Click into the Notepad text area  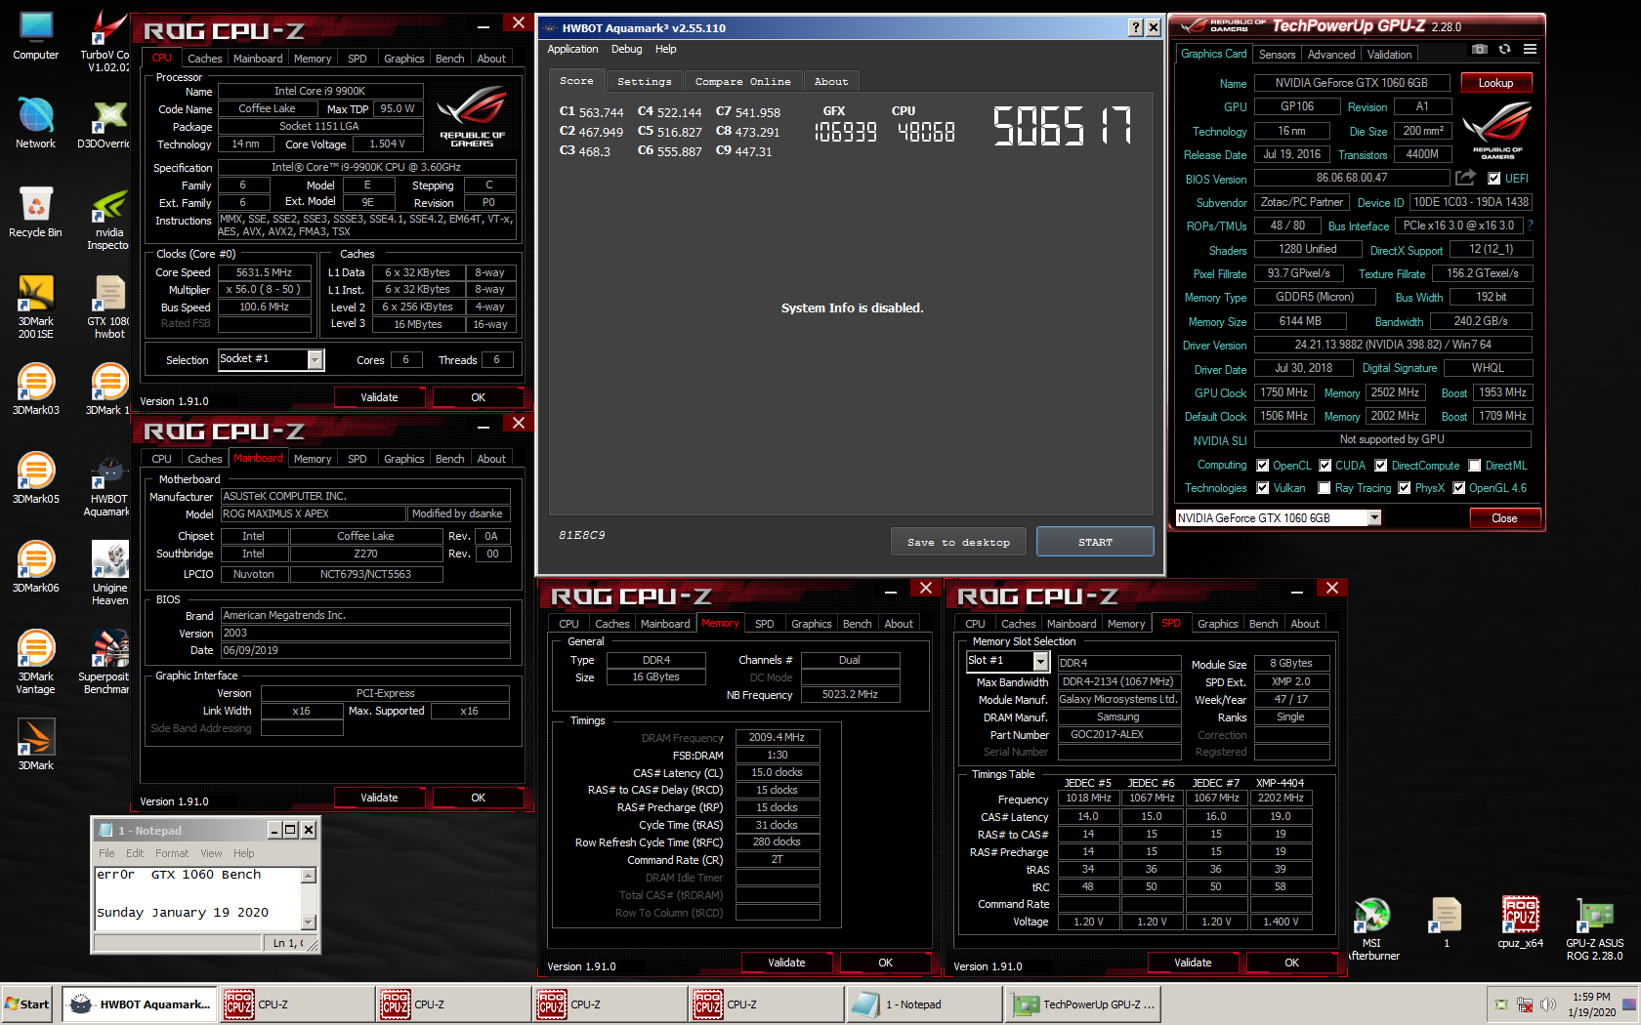point(197,898)
